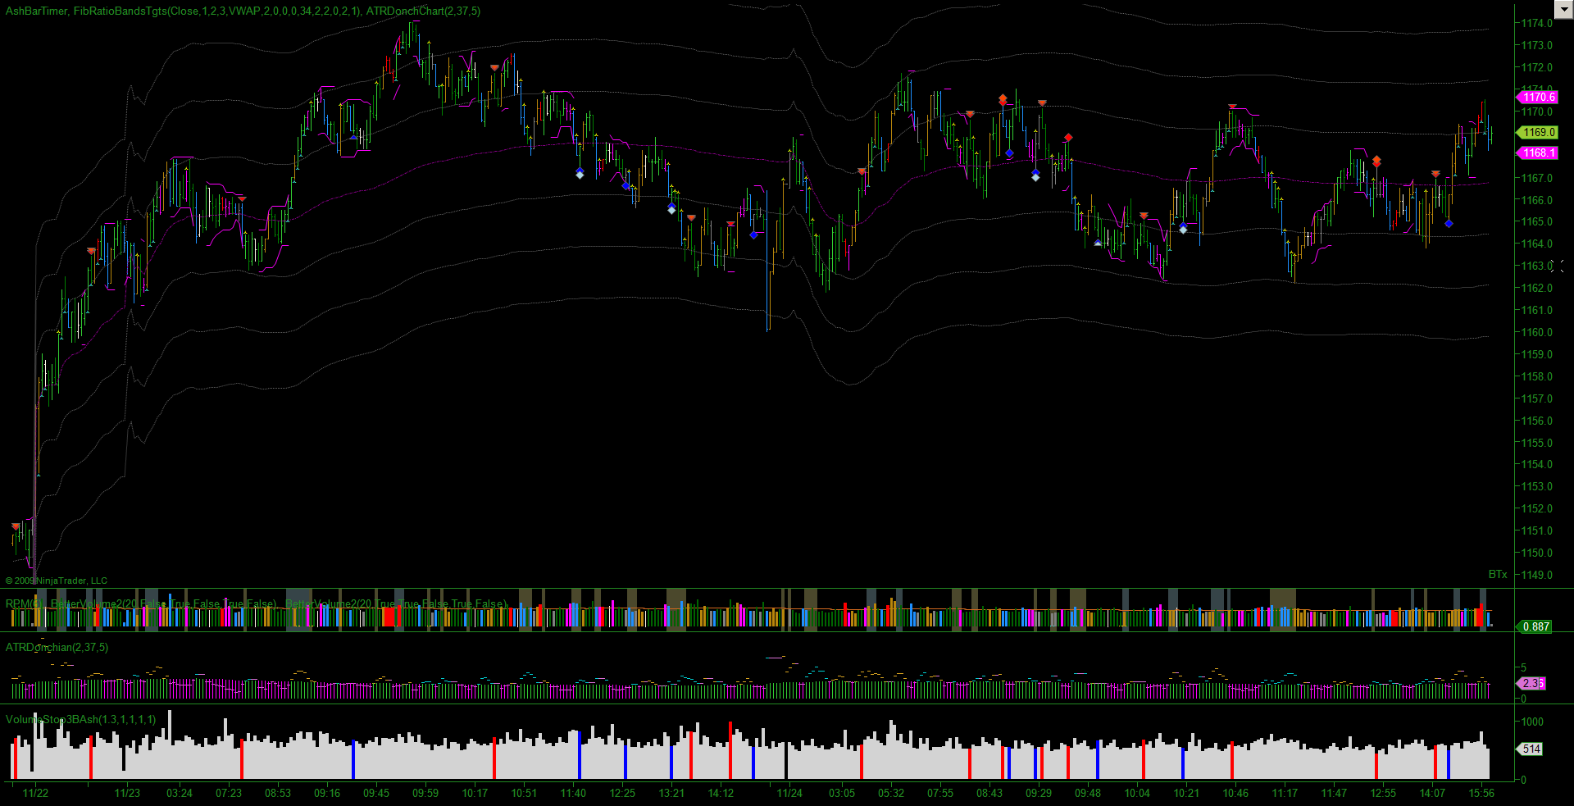Click the 1156.0 price axis label
Image resolution: width=1574 pixels, height=806 pixels.
(1537, 421)
